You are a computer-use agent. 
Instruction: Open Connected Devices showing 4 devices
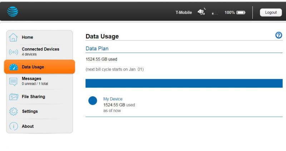tap(40, 52)
